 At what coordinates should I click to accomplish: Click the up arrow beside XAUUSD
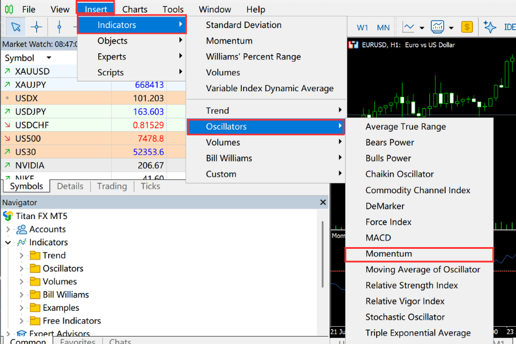pos(7,71)
